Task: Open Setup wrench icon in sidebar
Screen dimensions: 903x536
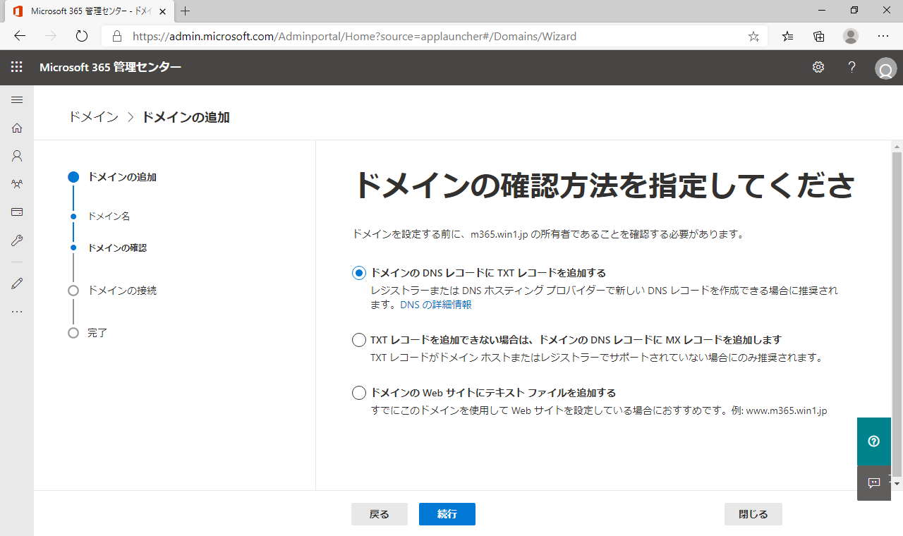Action: click(17, 240)
